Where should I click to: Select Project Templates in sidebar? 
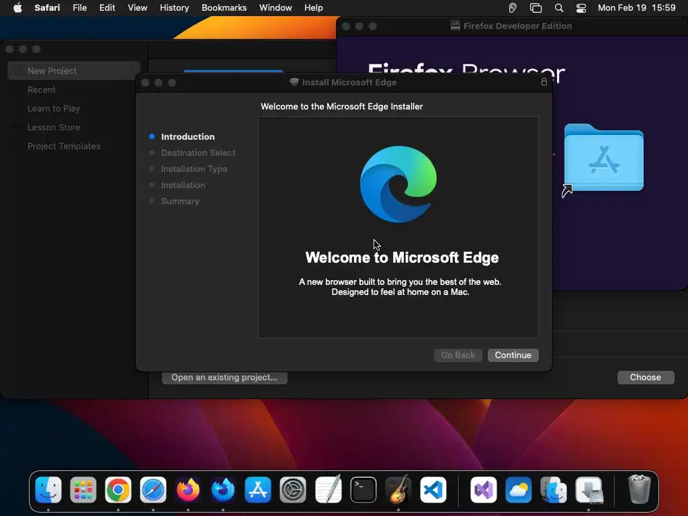pos(64,146)
